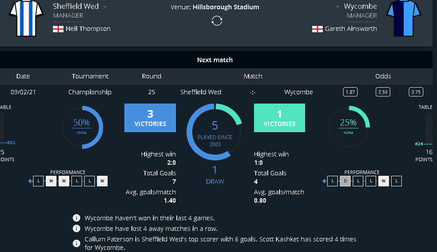437x252 pixels.
Task: Open Wycombe team dropdown
Action: tap(338, 7)
